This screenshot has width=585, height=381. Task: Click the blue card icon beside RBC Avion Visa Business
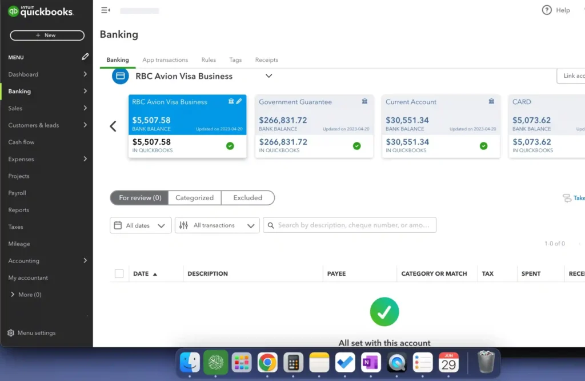[120, 76]
